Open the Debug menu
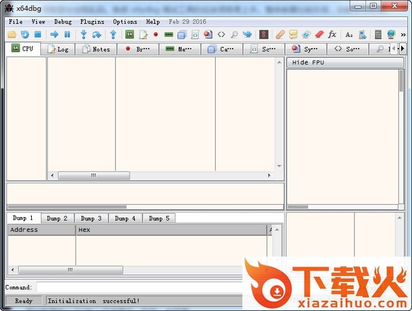 63,22
